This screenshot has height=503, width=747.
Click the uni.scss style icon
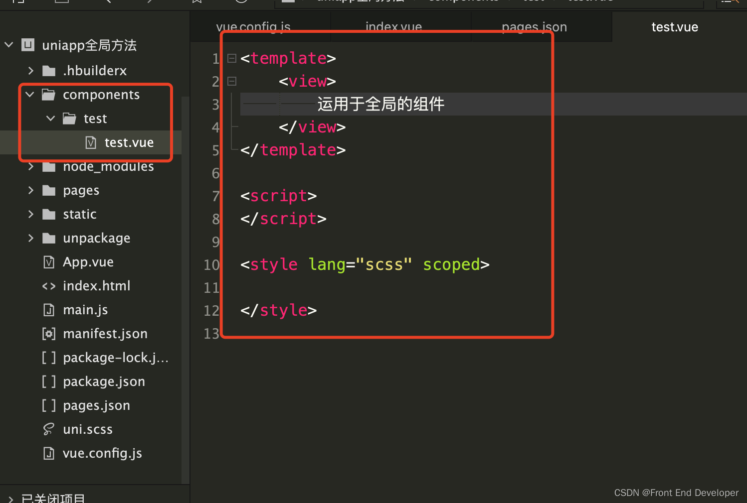pyautogui.click(x=49, y=429)
